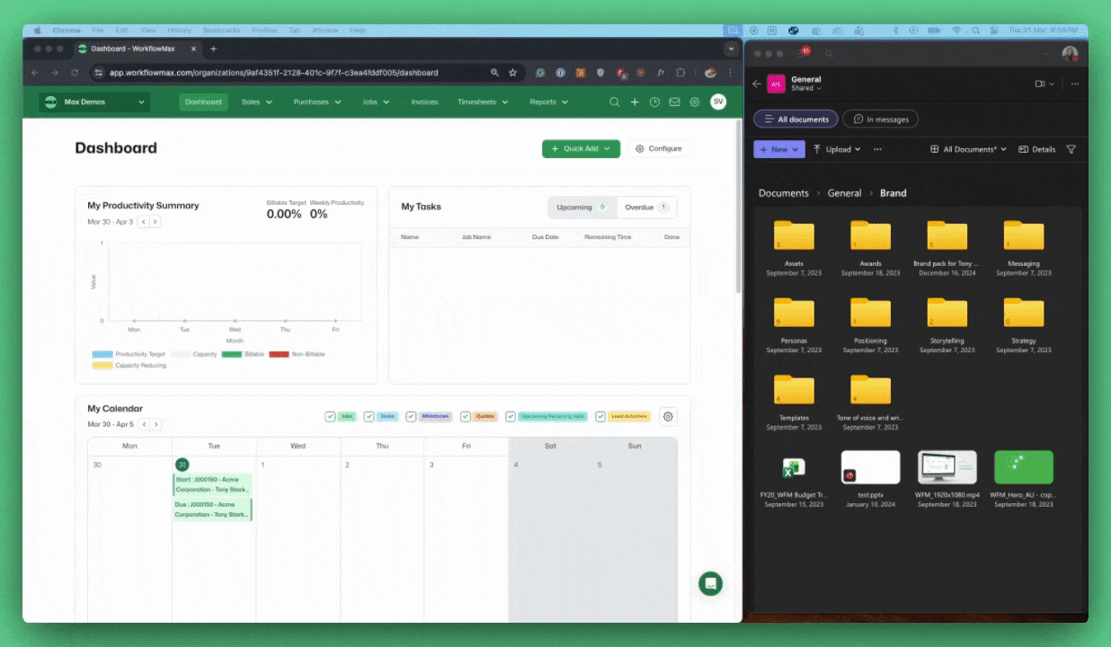
Task: Open the Timesheets menu
Action: click(x=483, y=102)
